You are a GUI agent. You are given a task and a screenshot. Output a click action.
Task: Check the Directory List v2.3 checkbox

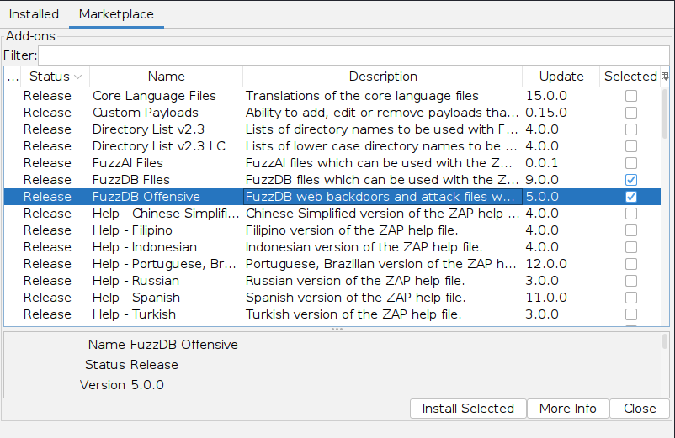click(x=631, y=129)
